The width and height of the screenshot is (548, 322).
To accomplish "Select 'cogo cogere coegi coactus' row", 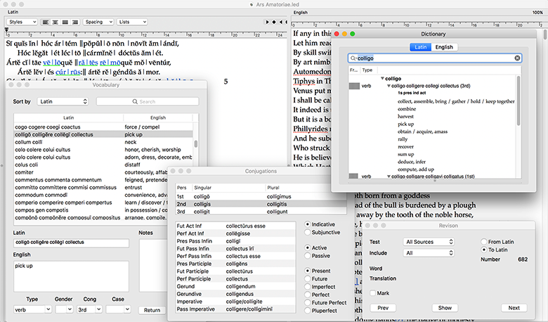I will (x=103, y=127).
